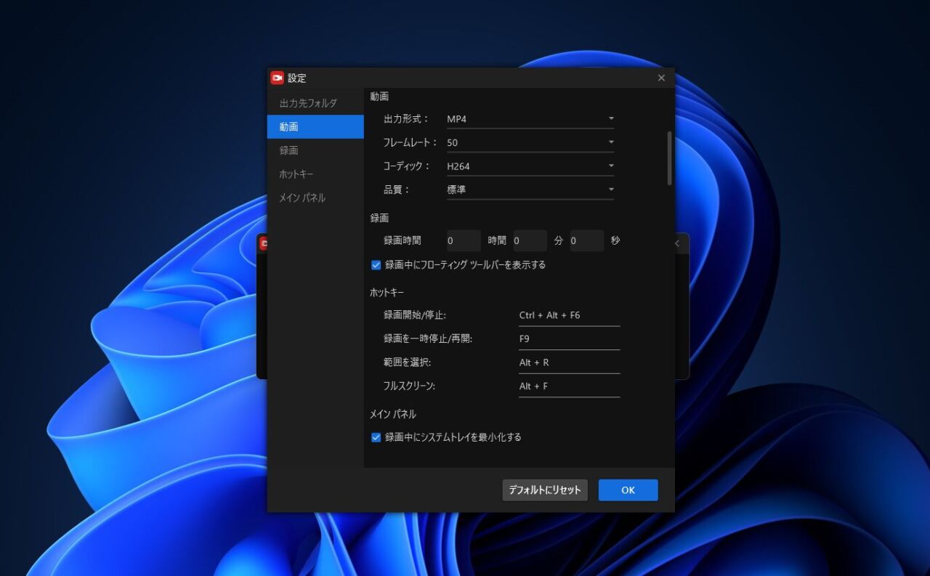Click the 録画 section heading in the panel
This screenshot has width=930, height=576.
pyautogui.click(x=379, y=218)
